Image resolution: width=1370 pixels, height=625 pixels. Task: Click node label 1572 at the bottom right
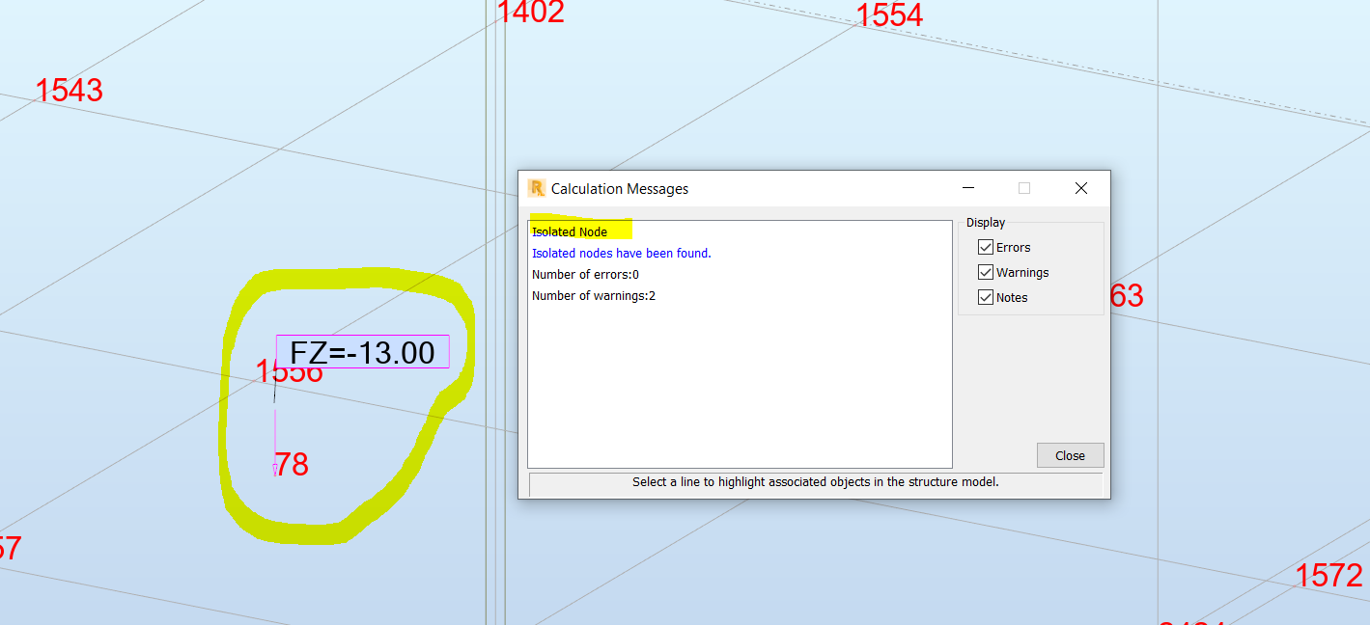(x=1329, y=576)
